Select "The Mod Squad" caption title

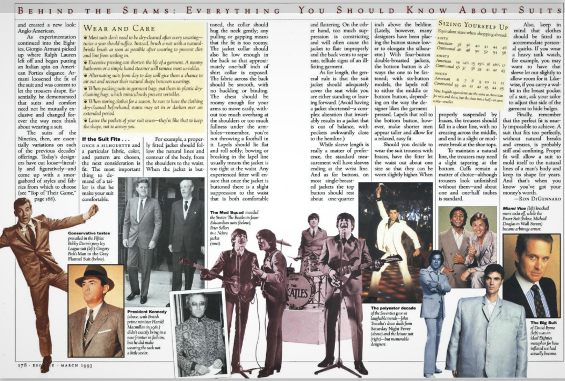tap(227, 212)
